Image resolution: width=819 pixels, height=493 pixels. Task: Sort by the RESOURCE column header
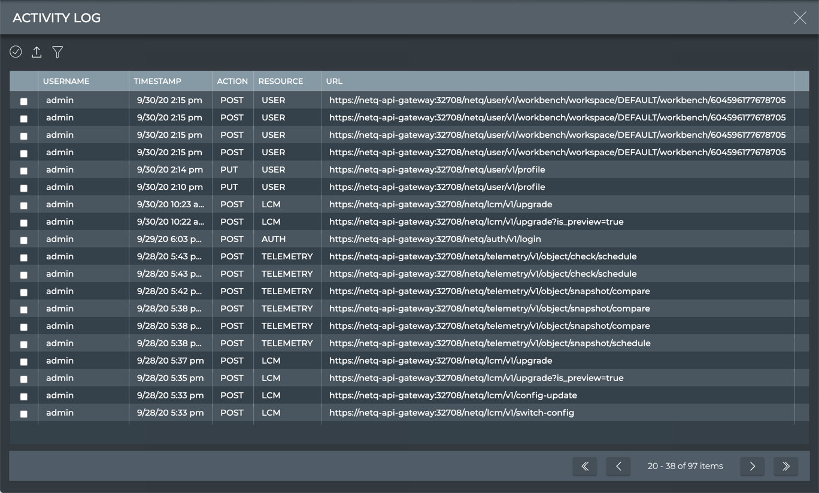point(280,81)
